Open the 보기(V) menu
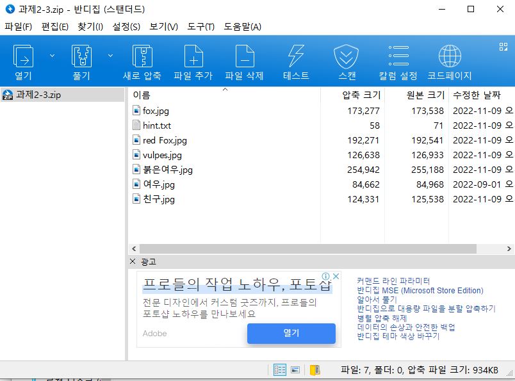The image size is (515, 381). pos(163,27)
